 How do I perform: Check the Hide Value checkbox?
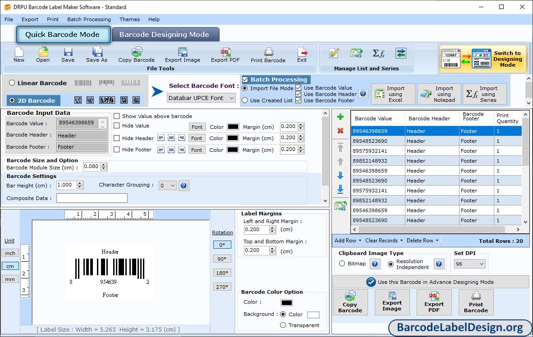[x=117, y=126]
